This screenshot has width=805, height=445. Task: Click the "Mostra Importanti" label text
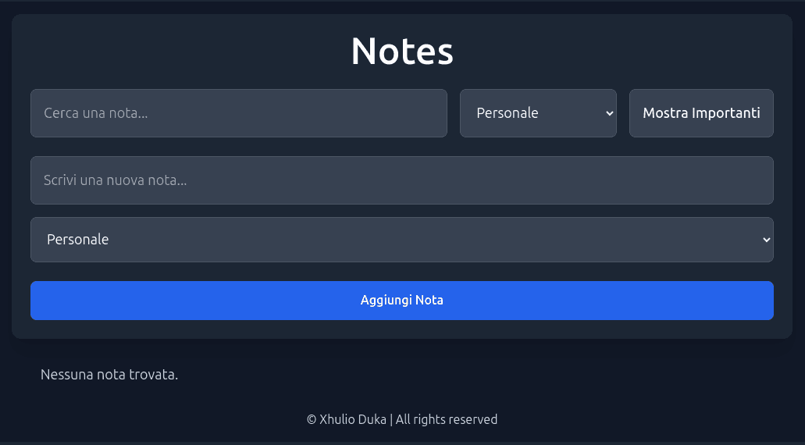(x=701, y=113)
